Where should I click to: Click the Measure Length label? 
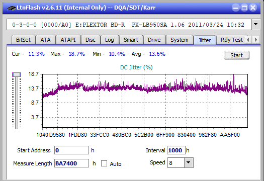[33, 163]
